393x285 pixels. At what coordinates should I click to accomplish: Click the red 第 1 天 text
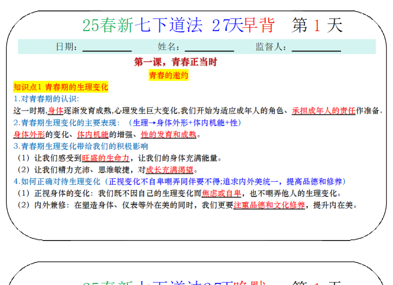(317, 25)
